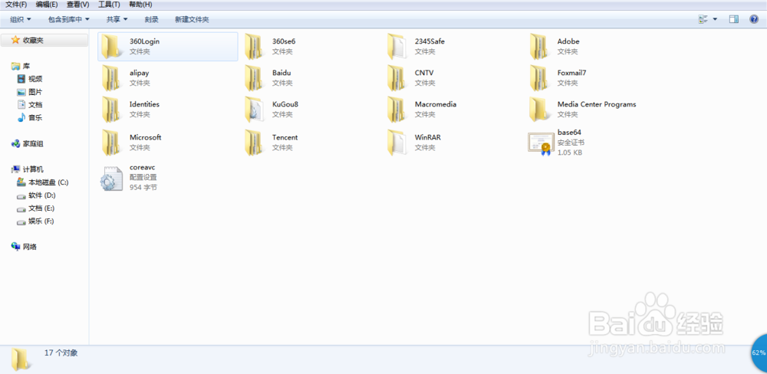
Task: Click the KuGou8 folder name text
Action: 285,104
